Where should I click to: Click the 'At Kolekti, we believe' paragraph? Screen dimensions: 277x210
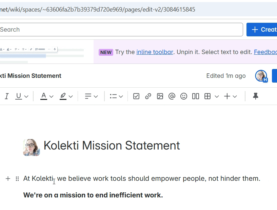point(142,178)
